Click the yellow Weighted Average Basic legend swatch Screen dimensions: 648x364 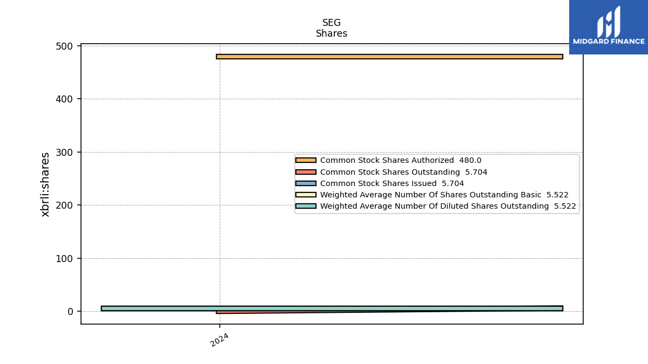point(306,195)
